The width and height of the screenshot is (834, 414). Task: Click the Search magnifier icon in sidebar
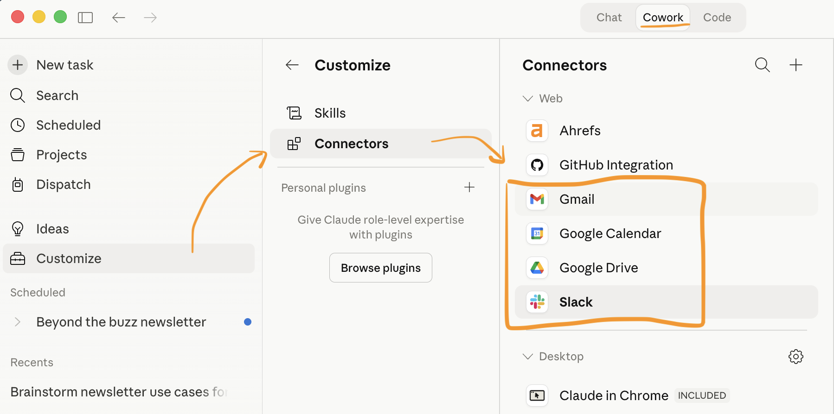point(18,95)
